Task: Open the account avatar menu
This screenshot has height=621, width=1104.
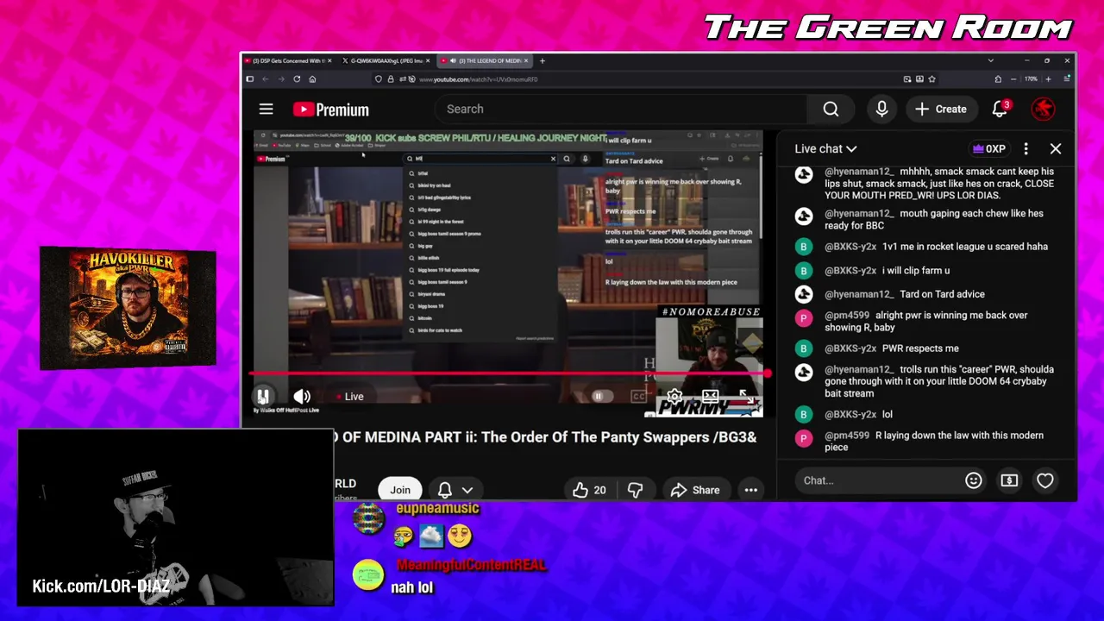Action: (x=1042, y=110)
